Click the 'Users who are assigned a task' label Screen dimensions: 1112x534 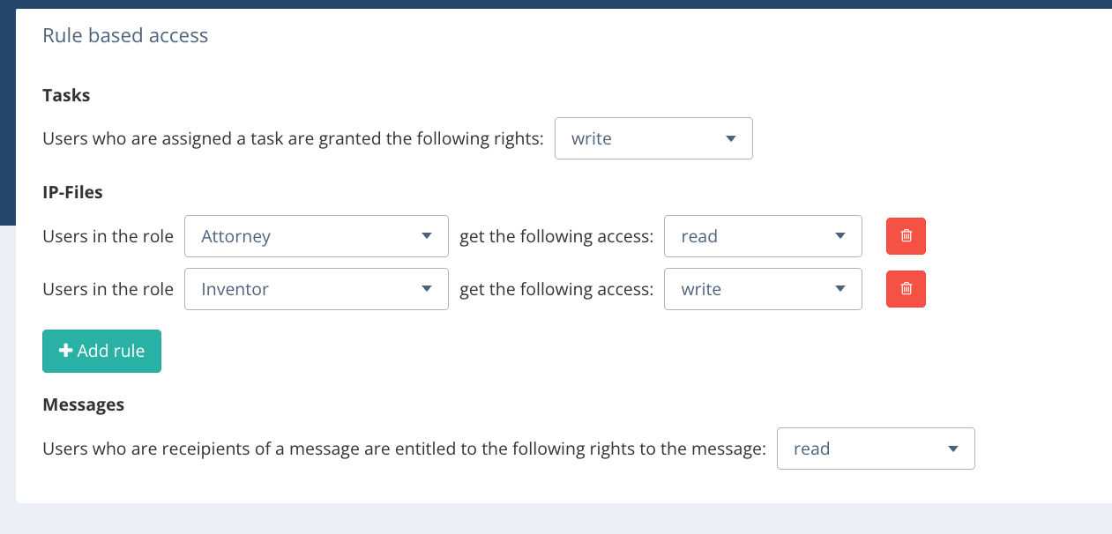[293, 139]
